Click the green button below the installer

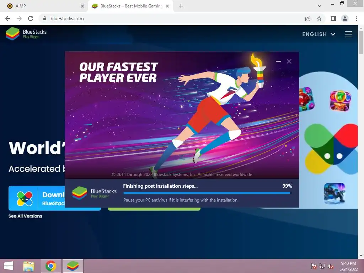click(154, 209)
